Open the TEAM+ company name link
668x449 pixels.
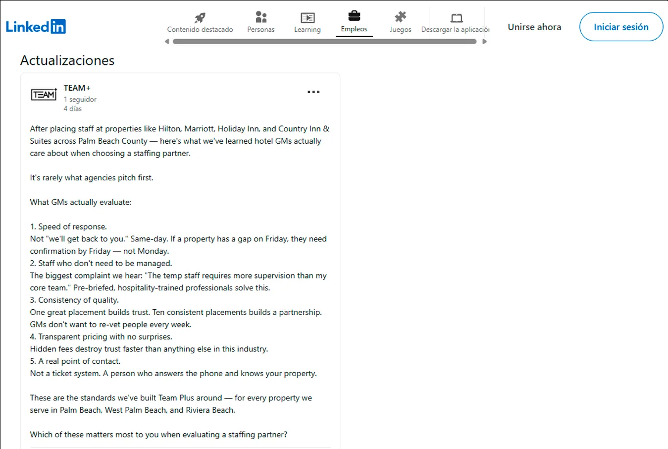click(77, 88)
